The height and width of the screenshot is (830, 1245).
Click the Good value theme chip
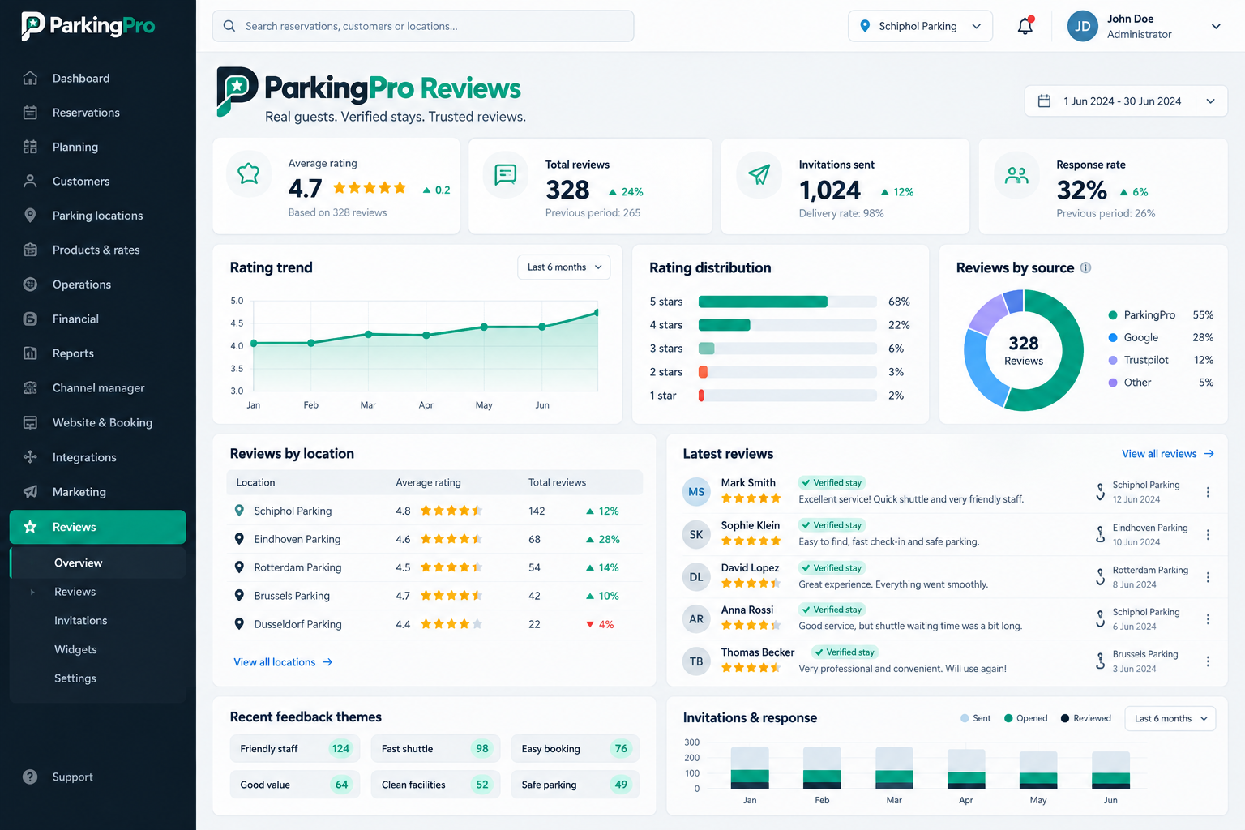click(295, 785)
